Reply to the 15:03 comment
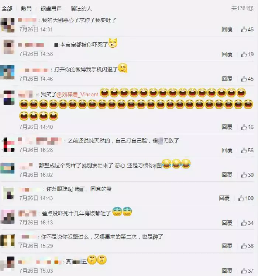Image resolution: width=258 pixels, height=276 pixels. click(227, 270)
